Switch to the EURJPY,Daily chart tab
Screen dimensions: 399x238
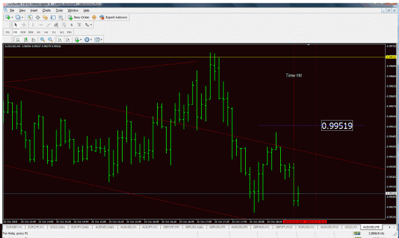80,227
